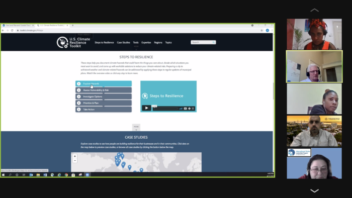Show next participants with down chevron
This screenshot has width=352, height=198.
click(x=314, y=191)
